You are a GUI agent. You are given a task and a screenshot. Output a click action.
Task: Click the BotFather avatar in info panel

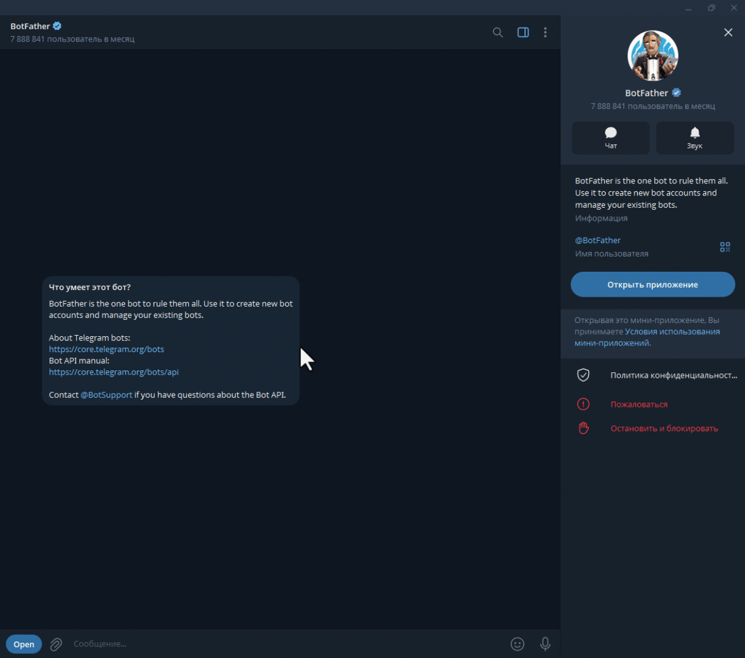652,55
